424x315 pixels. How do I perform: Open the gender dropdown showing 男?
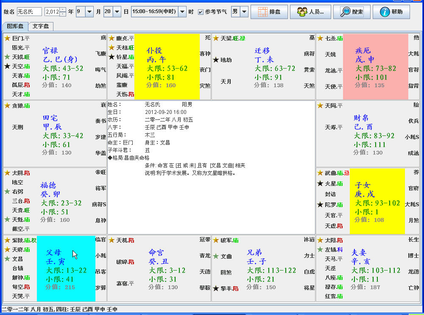tap(244, 12)
